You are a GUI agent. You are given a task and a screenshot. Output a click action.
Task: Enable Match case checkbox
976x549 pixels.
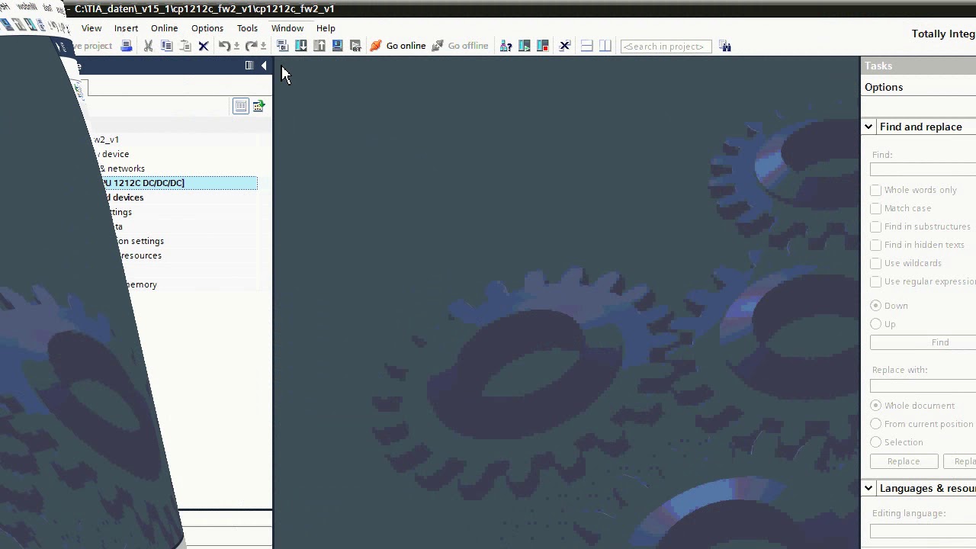875,208
